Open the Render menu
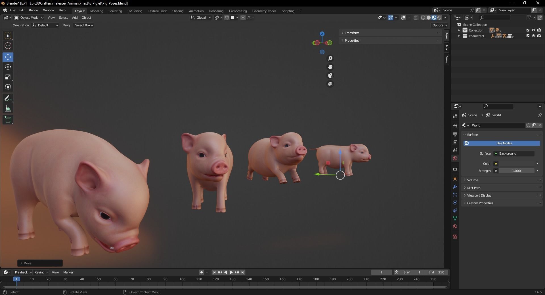Image resolution: width=545 pixels, height=295 pixels. (x=34, y=10)
